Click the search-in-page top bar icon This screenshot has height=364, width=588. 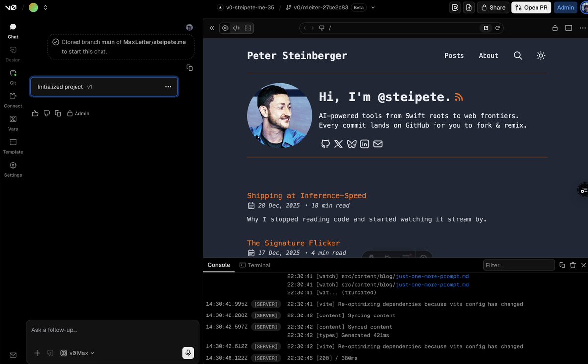coord(455,7)
